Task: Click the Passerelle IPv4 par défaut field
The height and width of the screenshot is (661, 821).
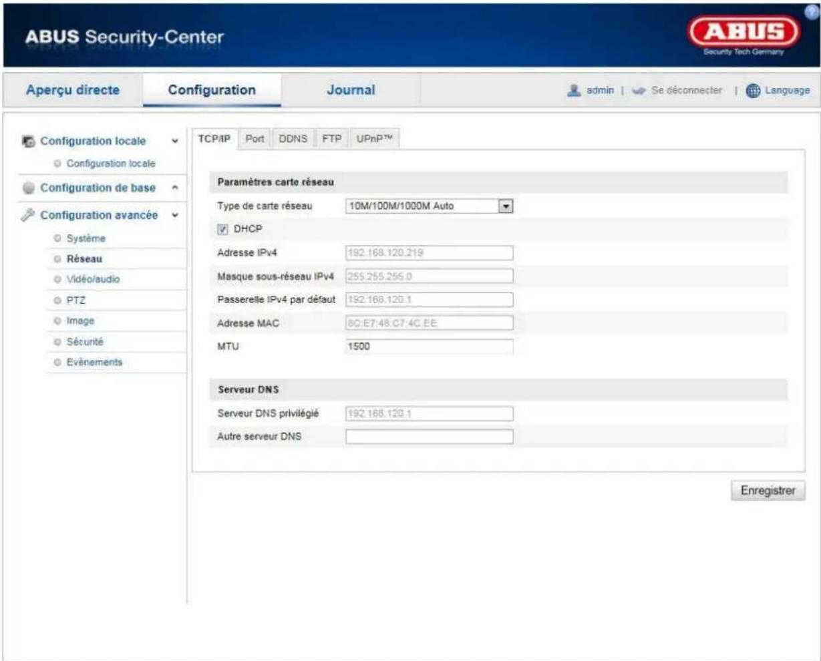Action: coord(429,300)
